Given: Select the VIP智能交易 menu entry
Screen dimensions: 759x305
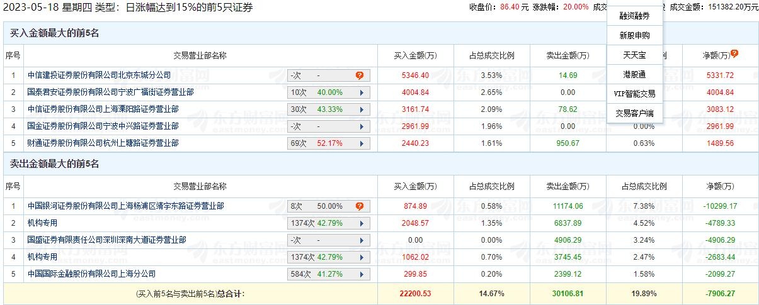Looking at the screenshot, I should click(x=634, y=94).
